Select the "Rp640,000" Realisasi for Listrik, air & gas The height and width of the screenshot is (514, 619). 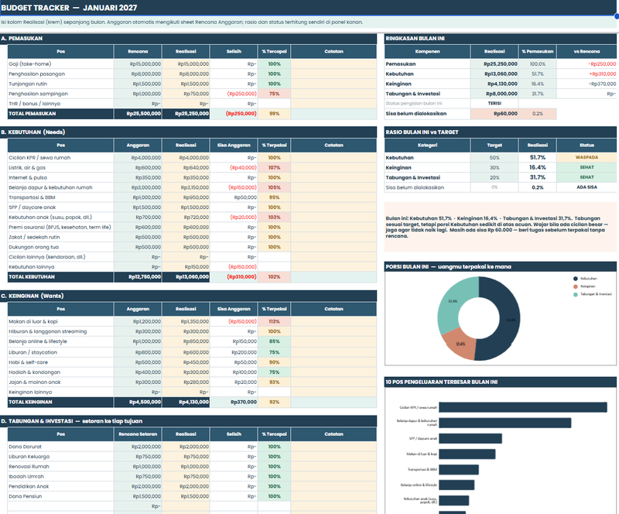click(x=186, y=167)
